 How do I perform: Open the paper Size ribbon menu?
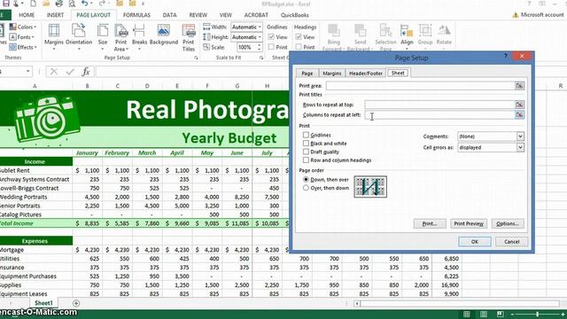103,37
